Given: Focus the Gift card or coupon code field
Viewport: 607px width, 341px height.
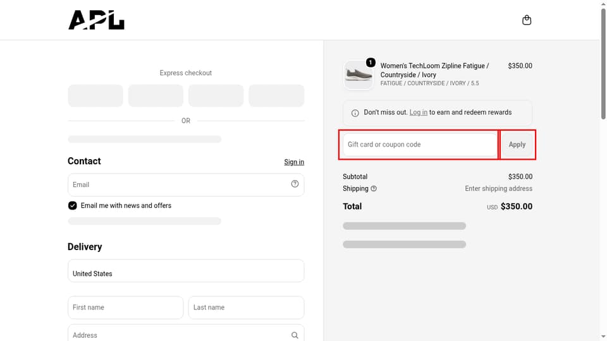Looking at the screenshot, I should pos(420,144).
